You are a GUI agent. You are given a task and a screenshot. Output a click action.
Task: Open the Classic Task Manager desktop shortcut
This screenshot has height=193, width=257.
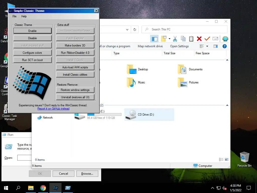(10, 112)
